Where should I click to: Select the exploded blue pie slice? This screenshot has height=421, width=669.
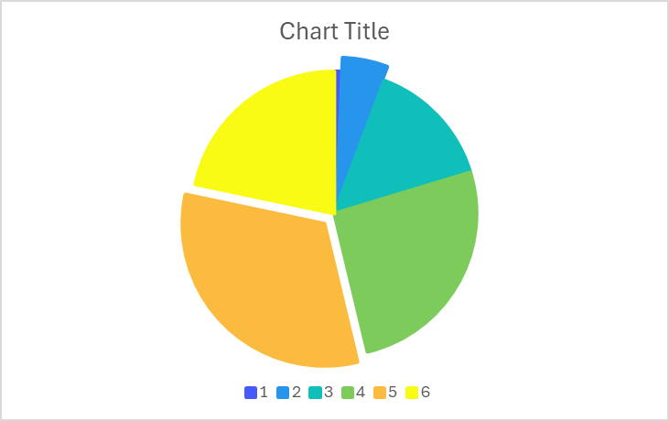(x=360, y=82)
